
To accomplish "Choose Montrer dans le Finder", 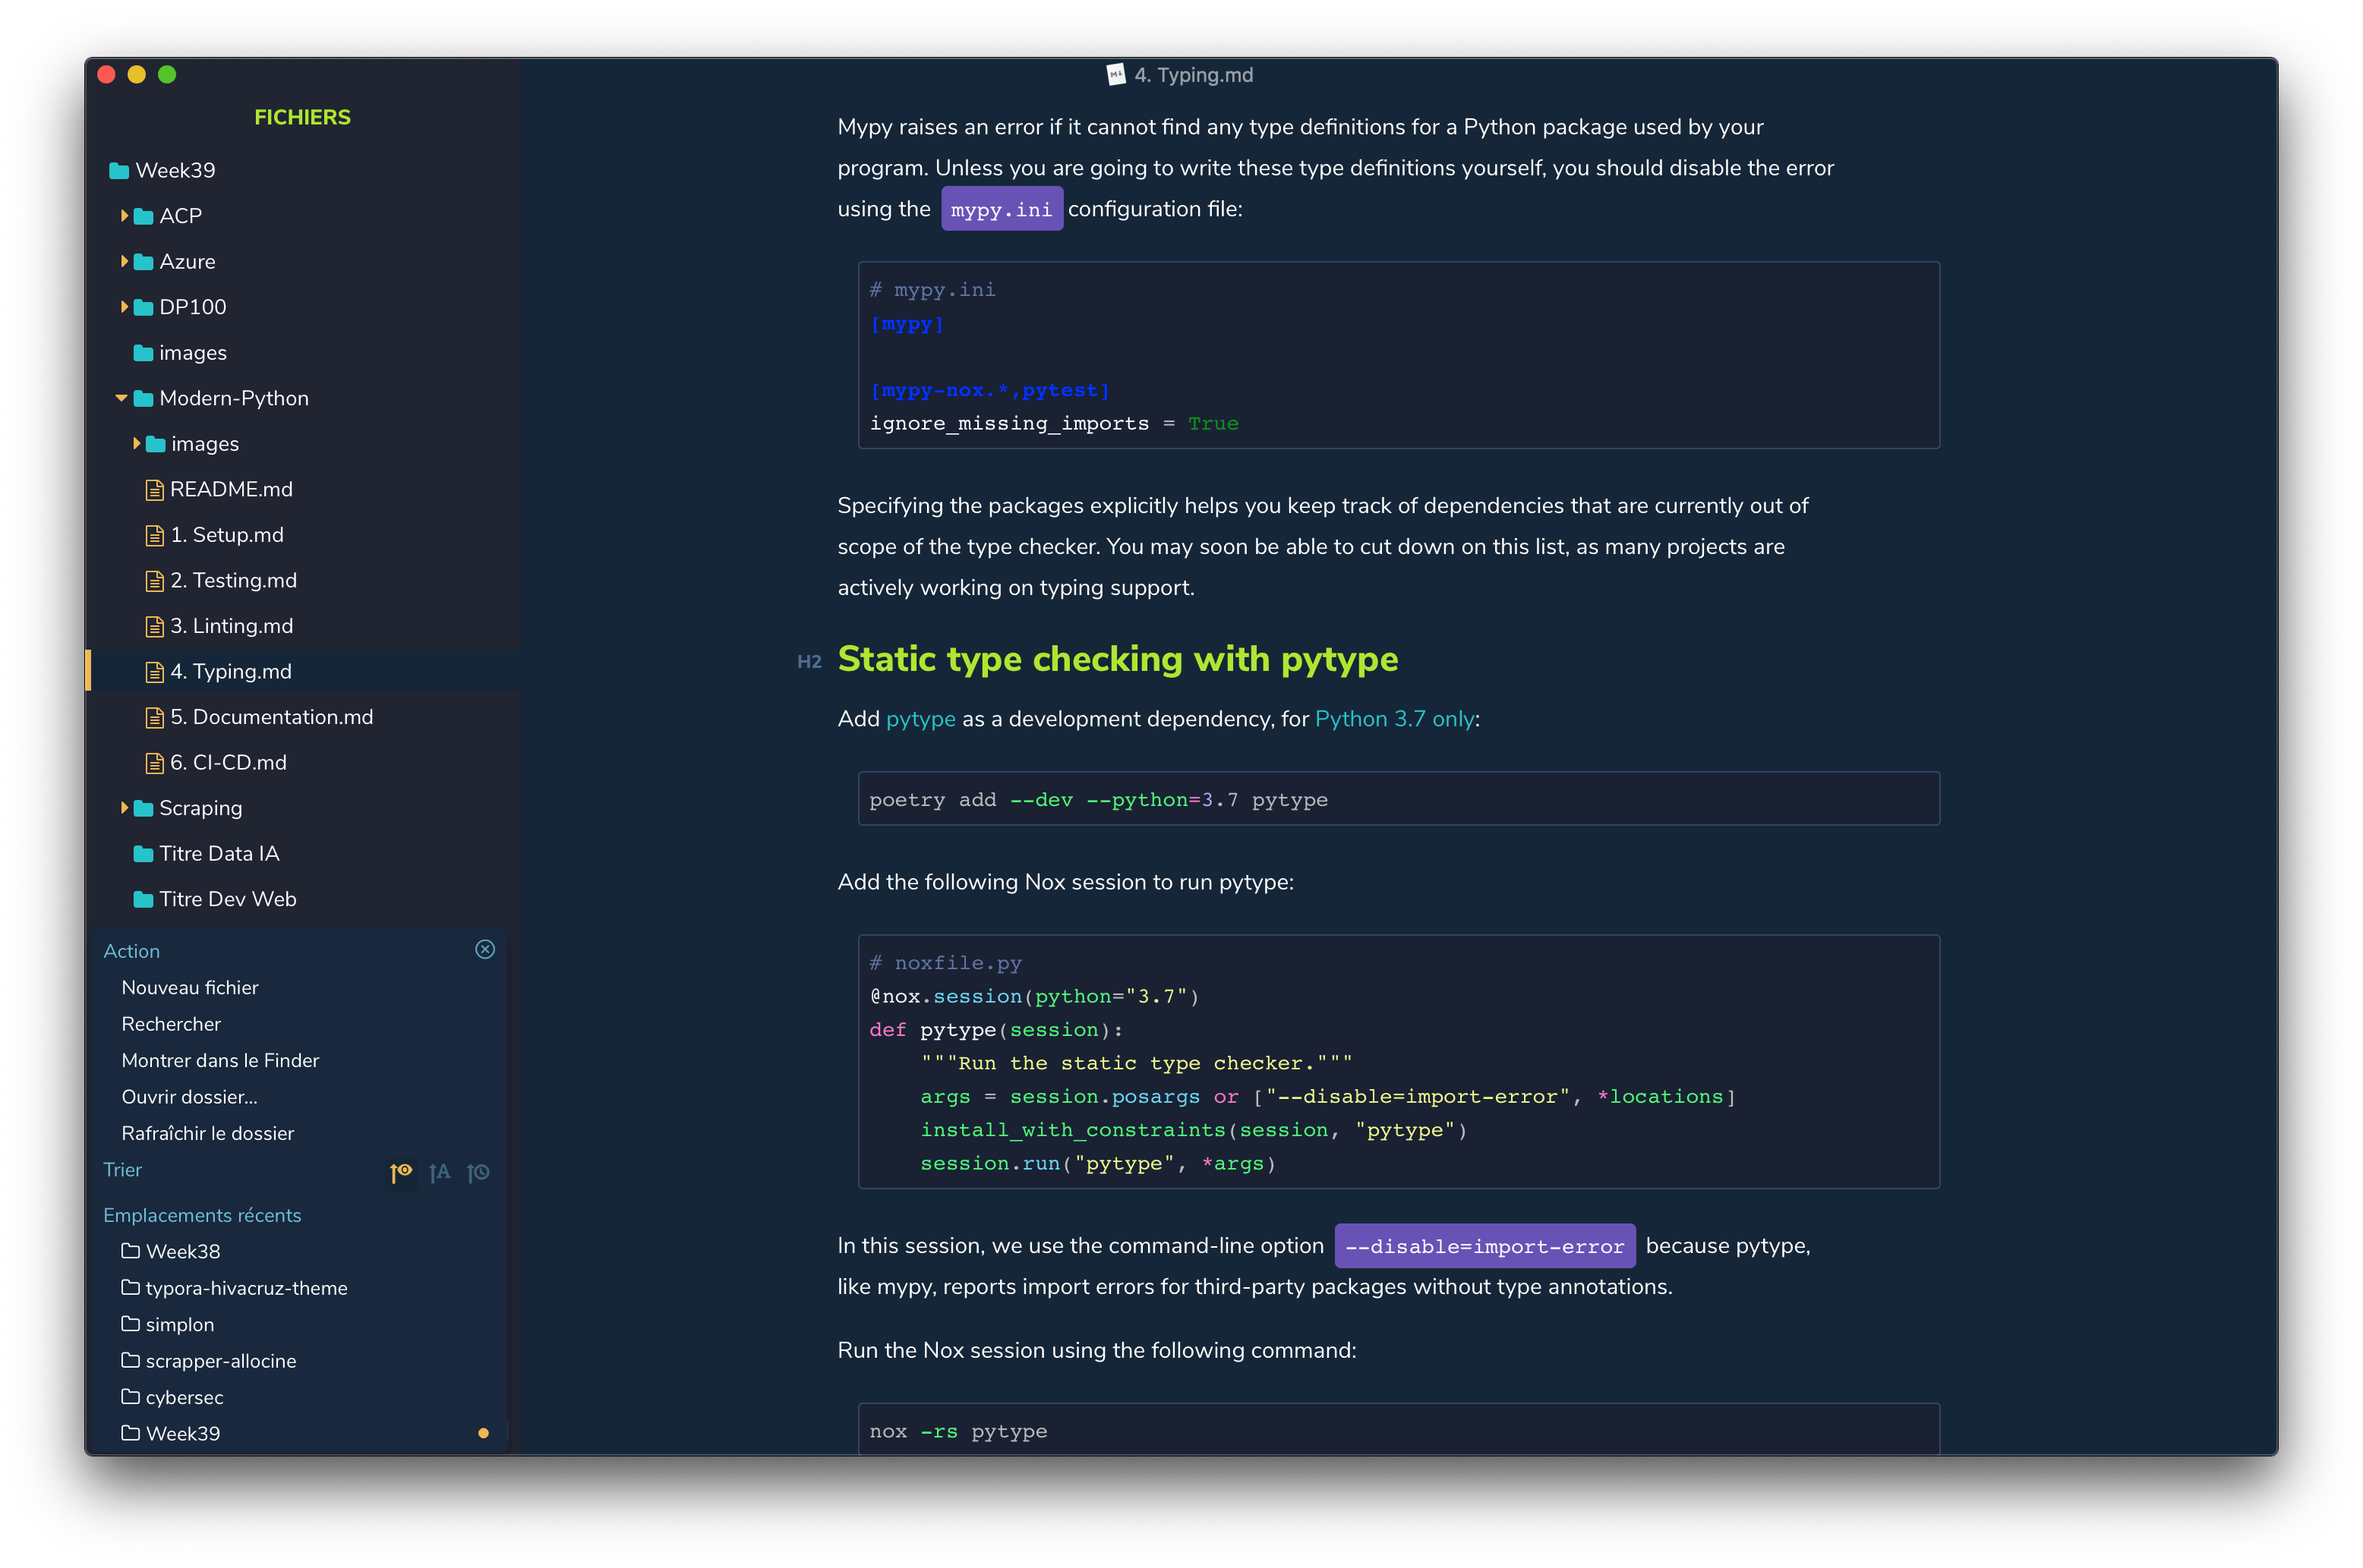I will 220,1060.
